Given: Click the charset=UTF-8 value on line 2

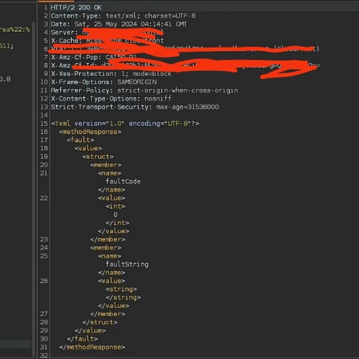Looking at the screenshot, I should 170,16.
